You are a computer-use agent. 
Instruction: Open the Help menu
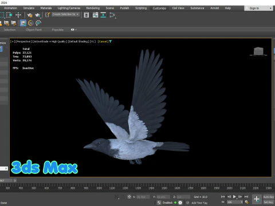pos(228,8)
